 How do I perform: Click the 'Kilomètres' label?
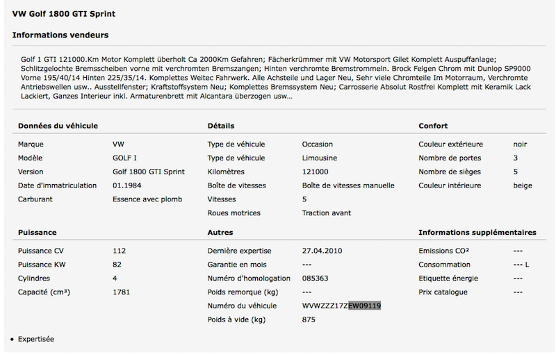(x=226, y=172)
